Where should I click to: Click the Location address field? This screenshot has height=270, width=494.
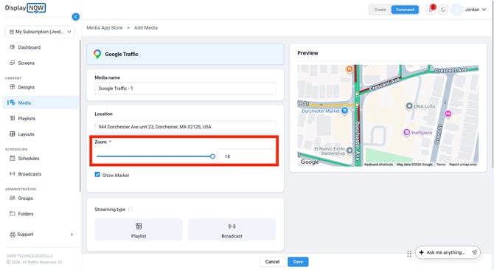tap(185, 127)
